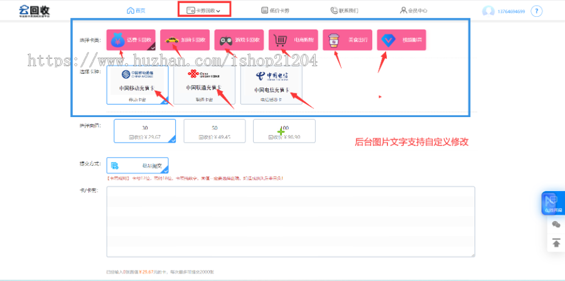Focus the 卡/卡密 card number text area
The height and width of the screenshot is (281, 565).
(x=291, y=222)
